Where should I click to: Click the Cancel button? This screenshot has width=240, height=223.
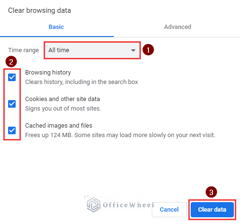point(169,210)
